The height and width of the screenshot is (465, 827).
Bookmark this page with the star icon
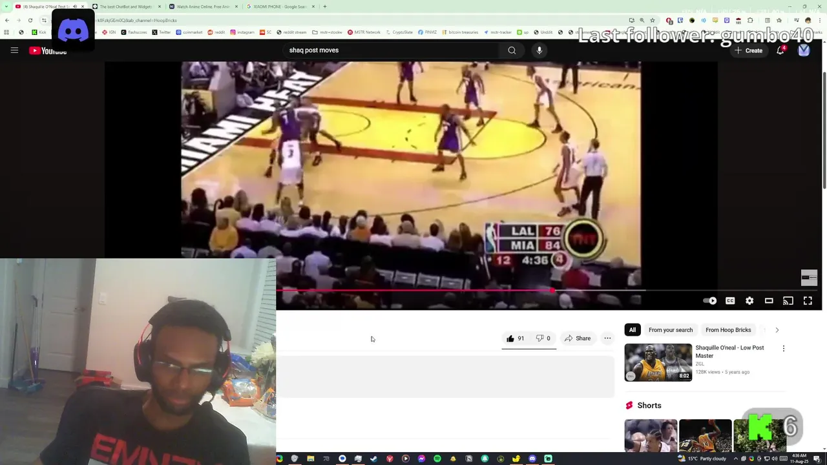(x=652, y=20)
